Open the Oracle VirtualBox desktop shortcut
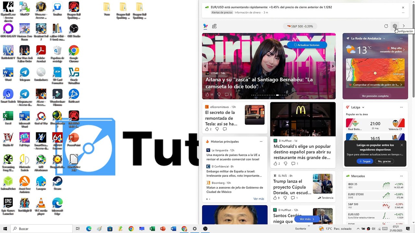 click(x=74, y=76)
